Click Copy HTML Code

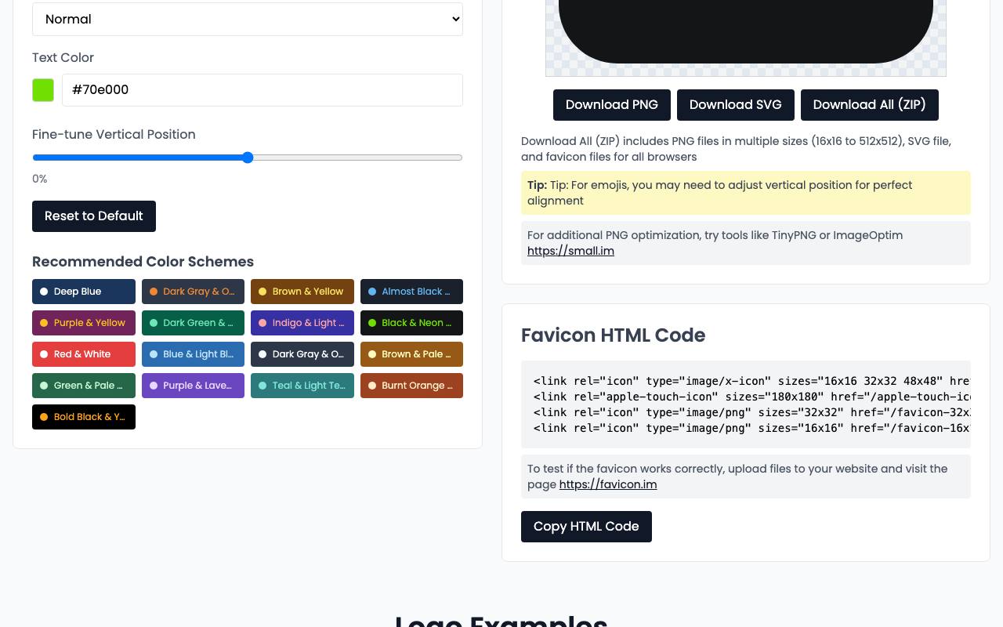[586, 527]
